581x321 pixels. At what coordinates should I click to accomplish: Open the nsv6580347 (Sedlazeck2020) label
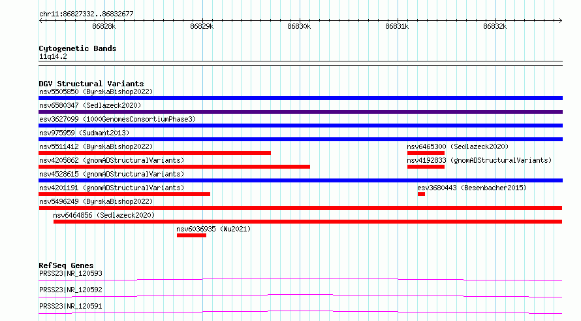click(x=90, y=105)
